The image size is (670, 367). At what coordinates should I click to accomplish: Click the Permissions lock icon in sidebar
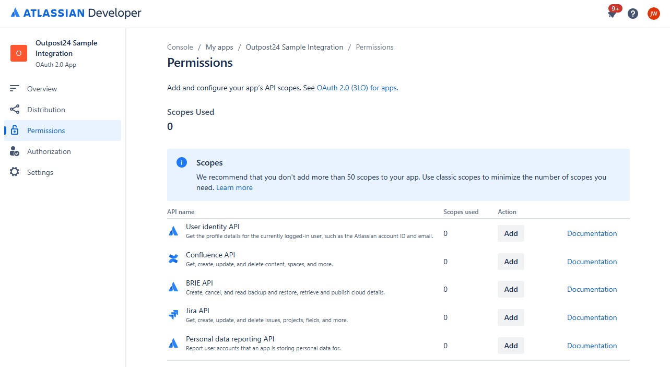(x=14, y=130)
